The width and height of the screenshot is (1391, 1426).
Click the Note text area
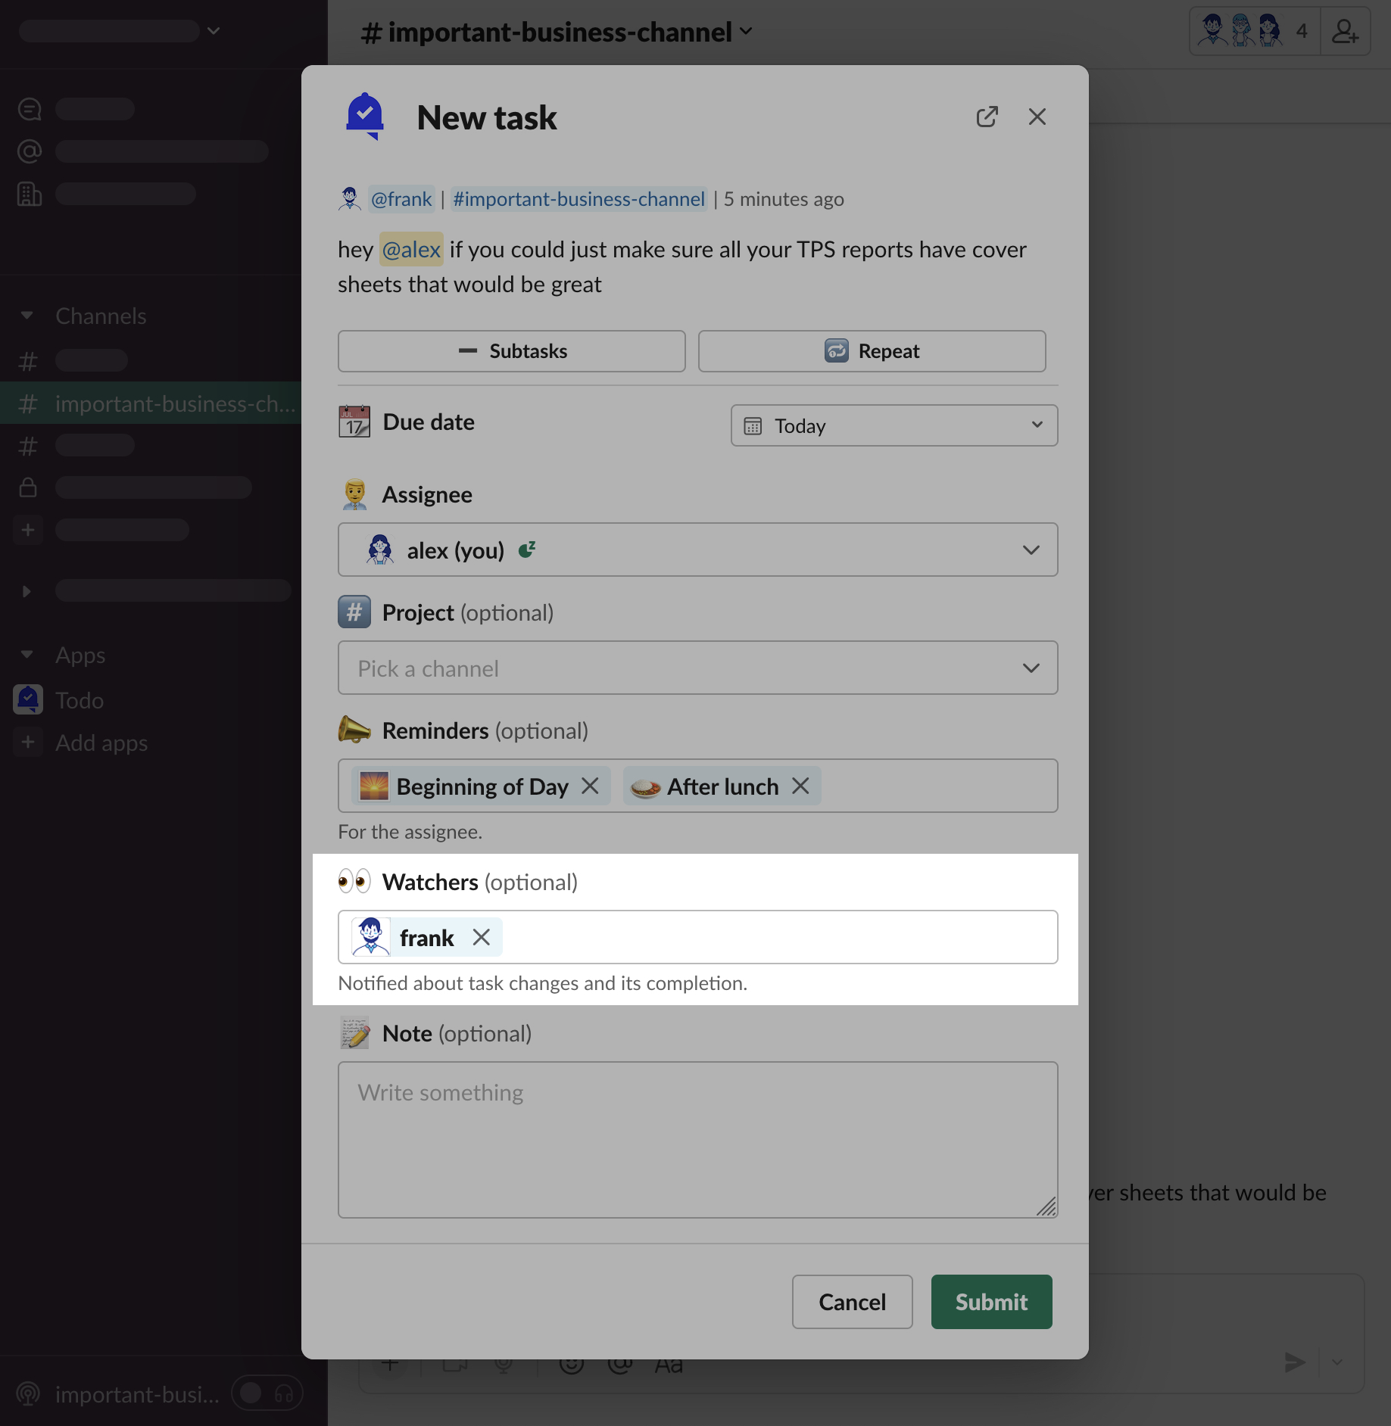click(697, 1139)
